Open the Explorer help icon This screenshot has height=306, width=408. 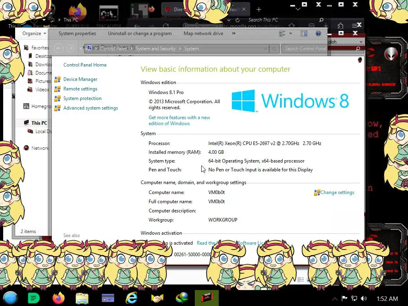[318, 33]
